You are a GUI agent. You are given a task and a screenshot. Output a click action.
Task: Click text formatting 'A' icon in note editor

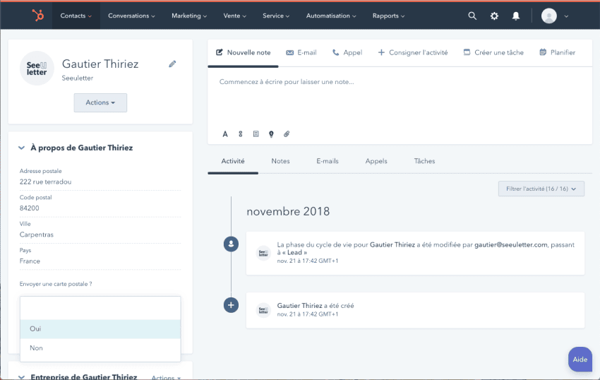[225, 134]
